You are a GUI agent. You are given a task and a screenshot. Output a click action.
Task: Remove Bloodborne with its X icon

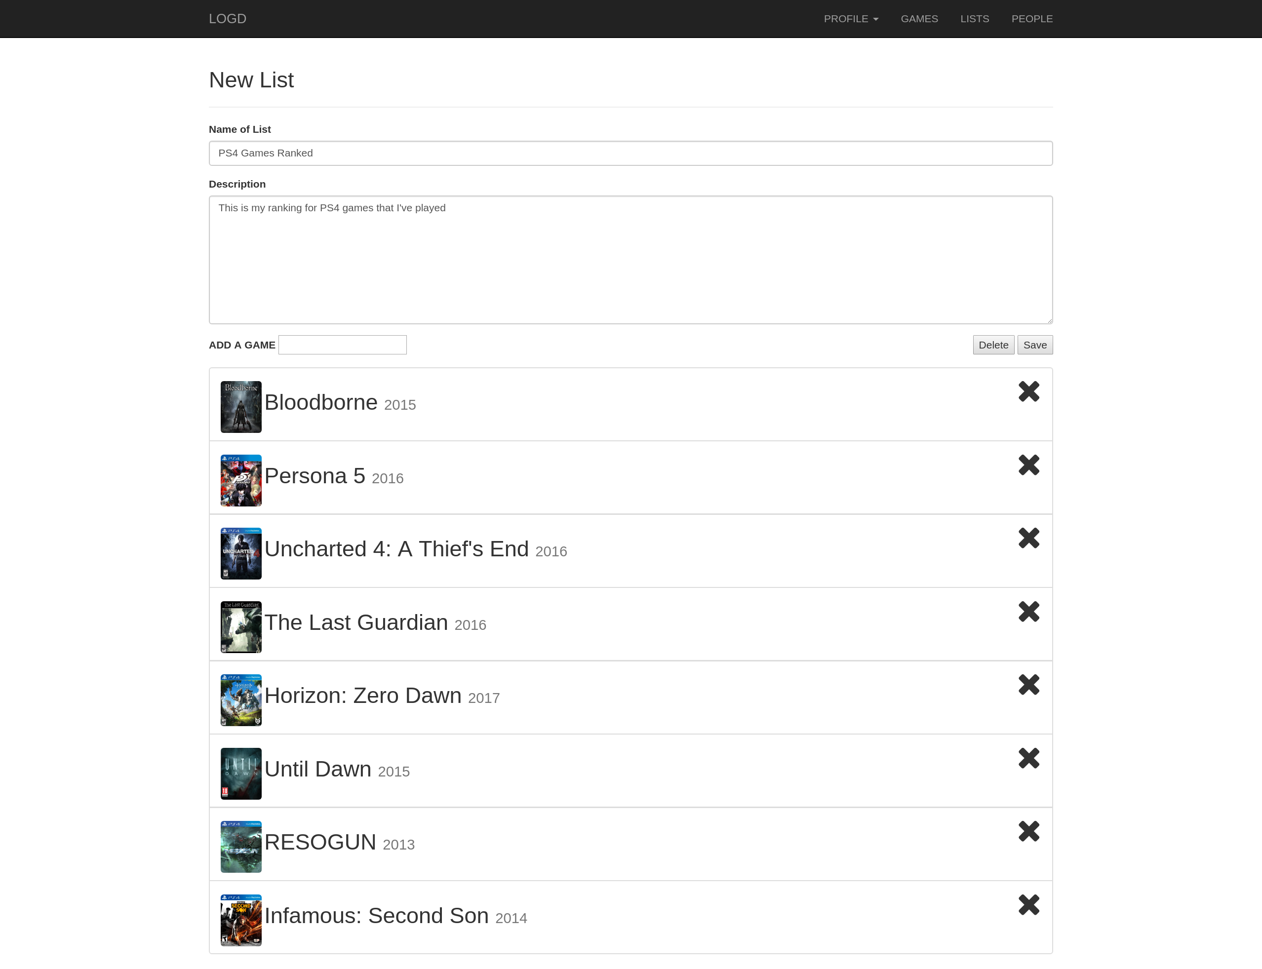(1028, 391)
